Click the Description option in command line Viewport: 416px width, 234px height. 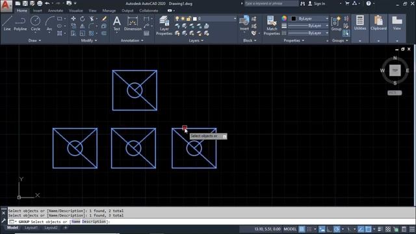(94, 222)
